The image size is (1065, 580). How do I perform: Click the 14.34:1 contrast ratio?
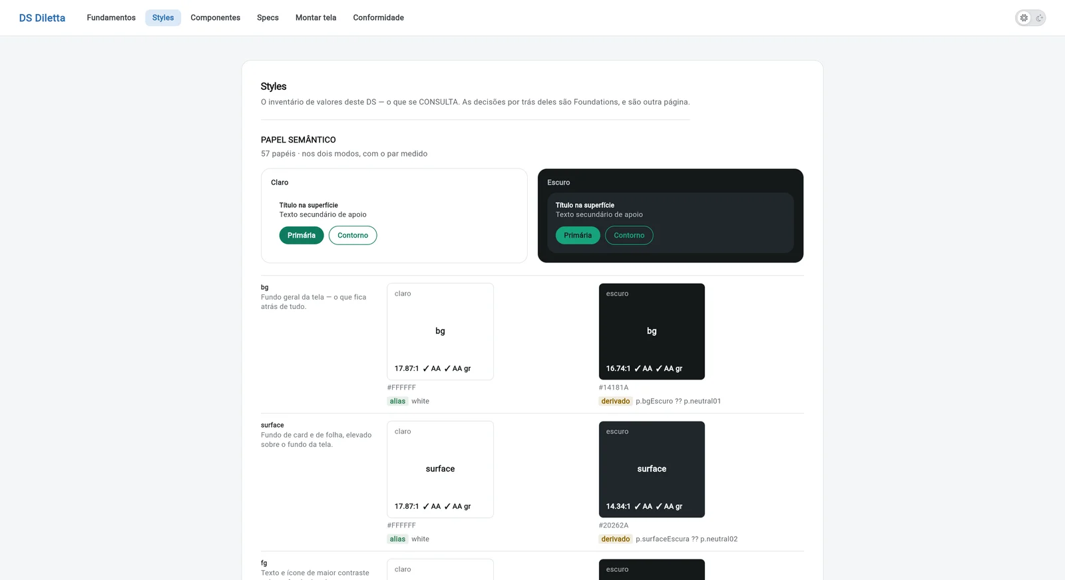[x=618, y=507]
